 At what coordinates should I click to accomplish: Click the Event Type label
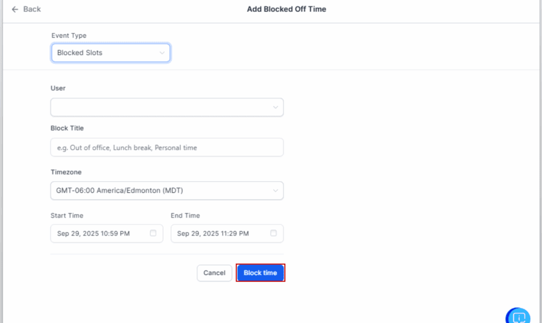tap(69, 35)
